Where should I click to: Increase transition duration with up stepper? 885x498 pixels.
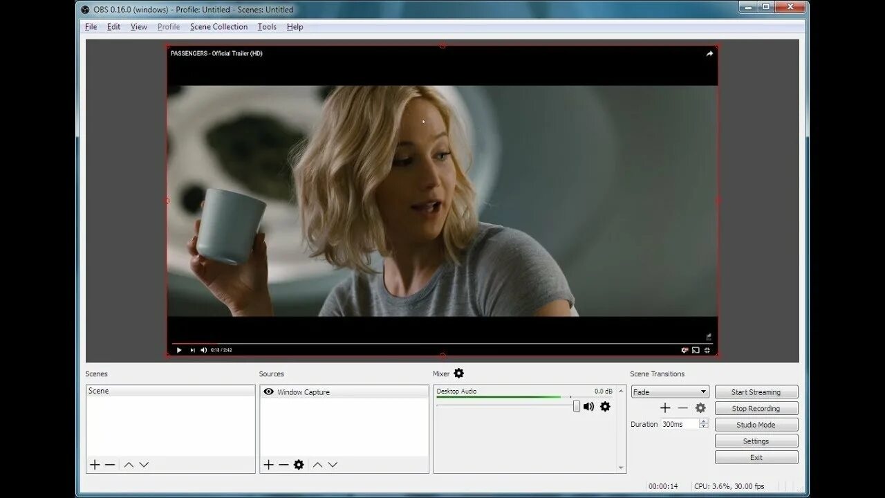click(704, 421)
